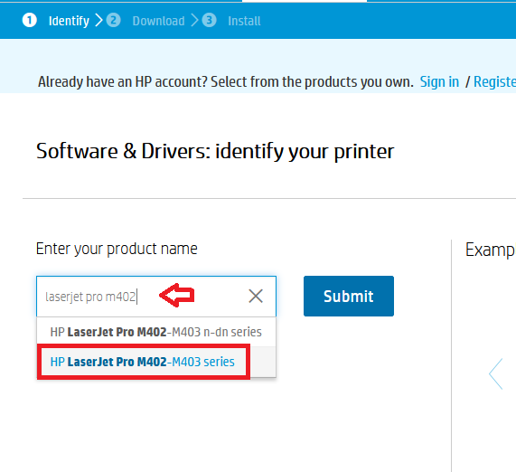Go to Download step 2
The image size is (516, 472).
click(158, 21)
